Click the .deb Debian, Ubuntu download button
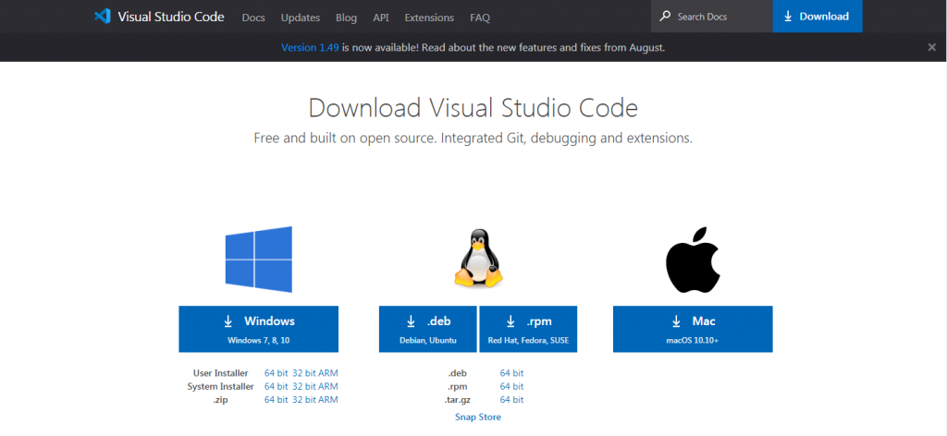Screen dimensions: 947x436 point(428,329)
